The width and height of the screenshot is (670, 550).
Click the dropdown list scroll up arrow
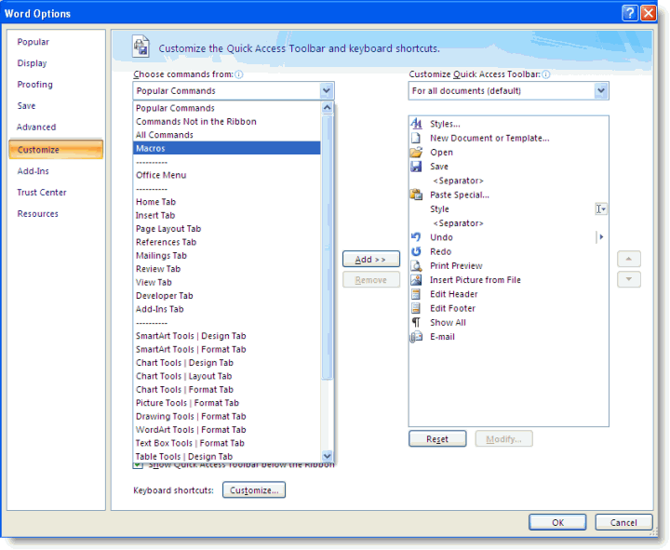(x=327, y=107)
